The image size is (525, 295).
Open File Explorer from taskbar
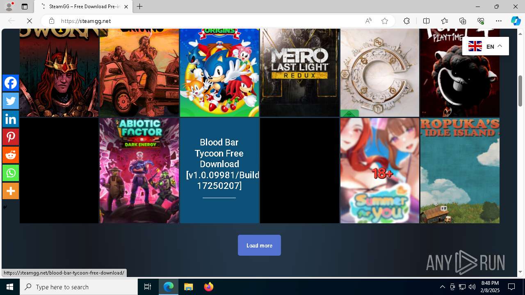[189, 287]
